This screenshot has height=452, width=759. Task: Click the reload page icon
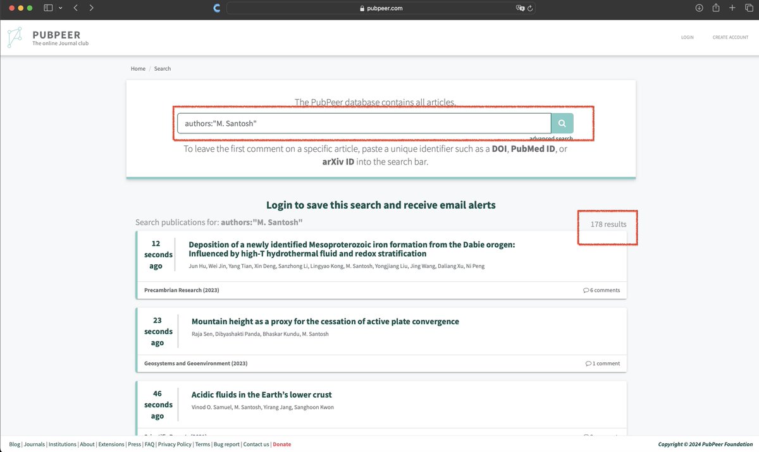click(x=530, y=8)
